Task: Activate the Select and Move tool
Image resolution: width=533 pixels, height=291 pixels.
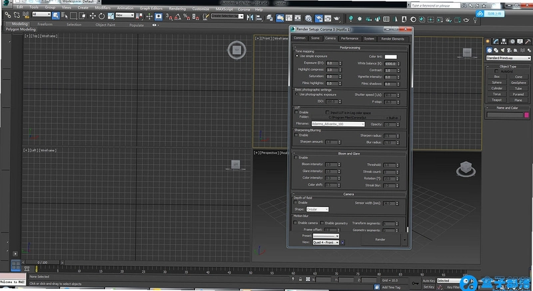Action: [93, 16]
